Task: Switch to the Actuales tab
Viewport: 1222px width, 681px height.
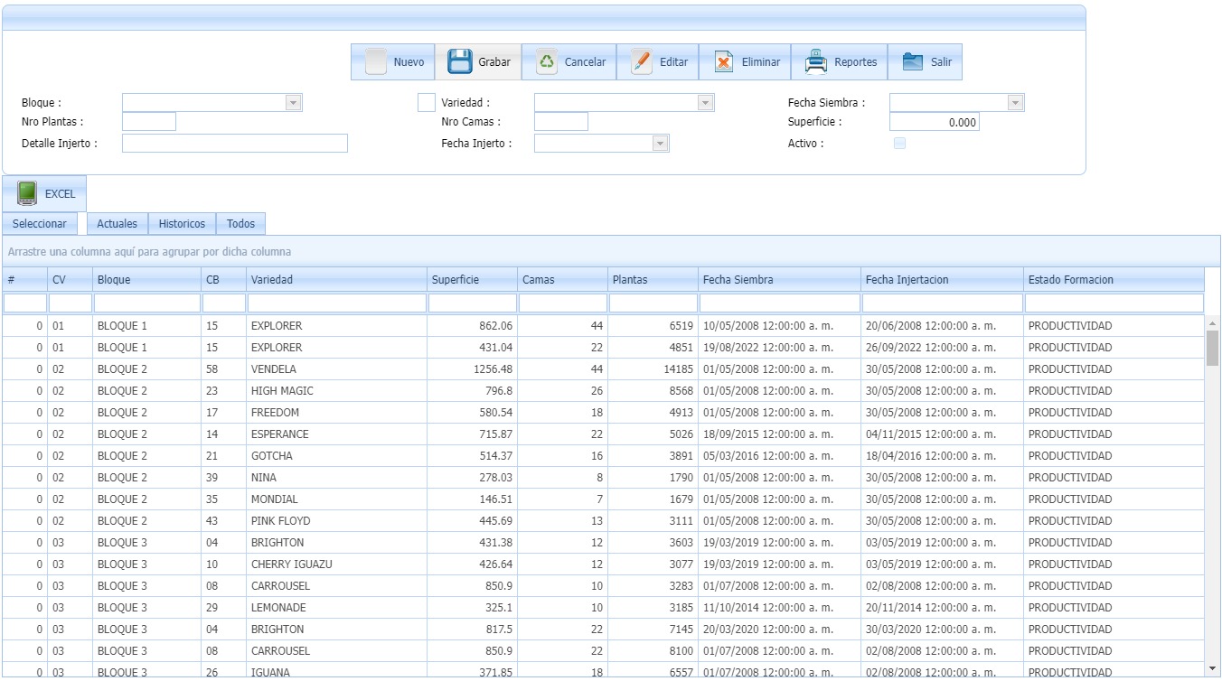Action: coord(117,224)
